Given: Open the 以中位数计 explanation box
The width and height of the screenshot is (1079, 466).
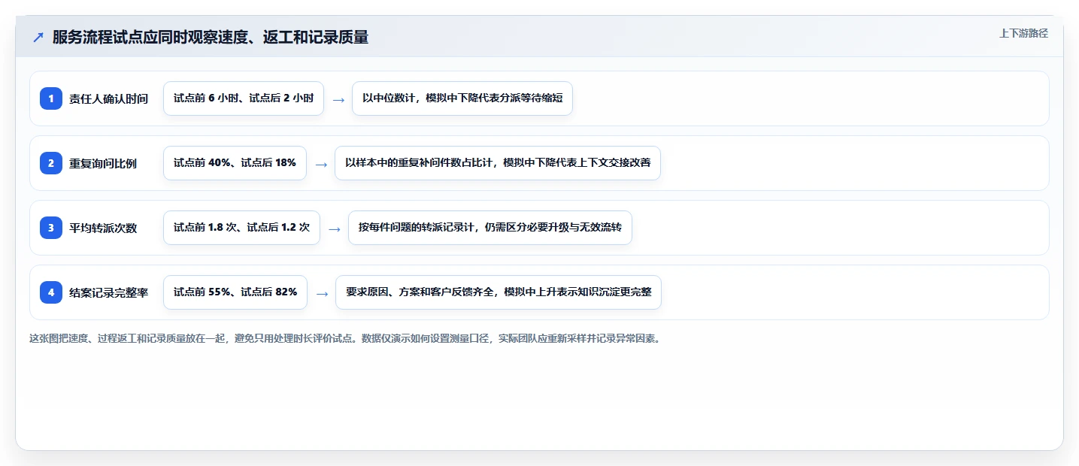Looking at the screenshot, I should coord(462,98).
